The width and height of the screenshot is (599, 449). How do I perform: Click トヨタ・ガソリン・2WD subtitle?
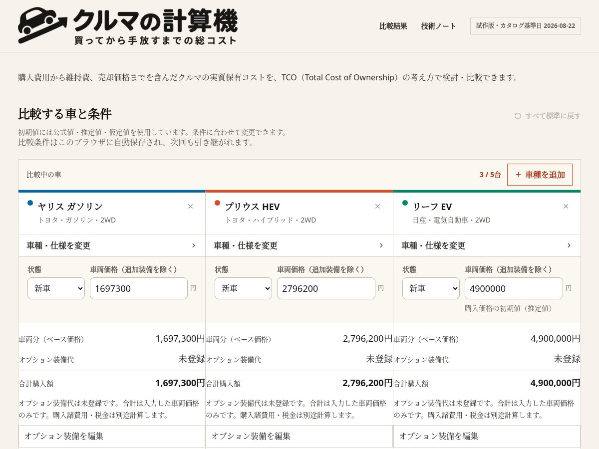77,220
